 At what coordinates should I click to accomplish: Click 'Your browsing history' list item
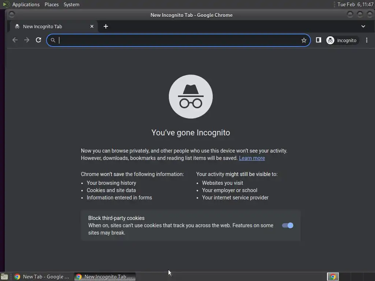(x=111, y=183)
